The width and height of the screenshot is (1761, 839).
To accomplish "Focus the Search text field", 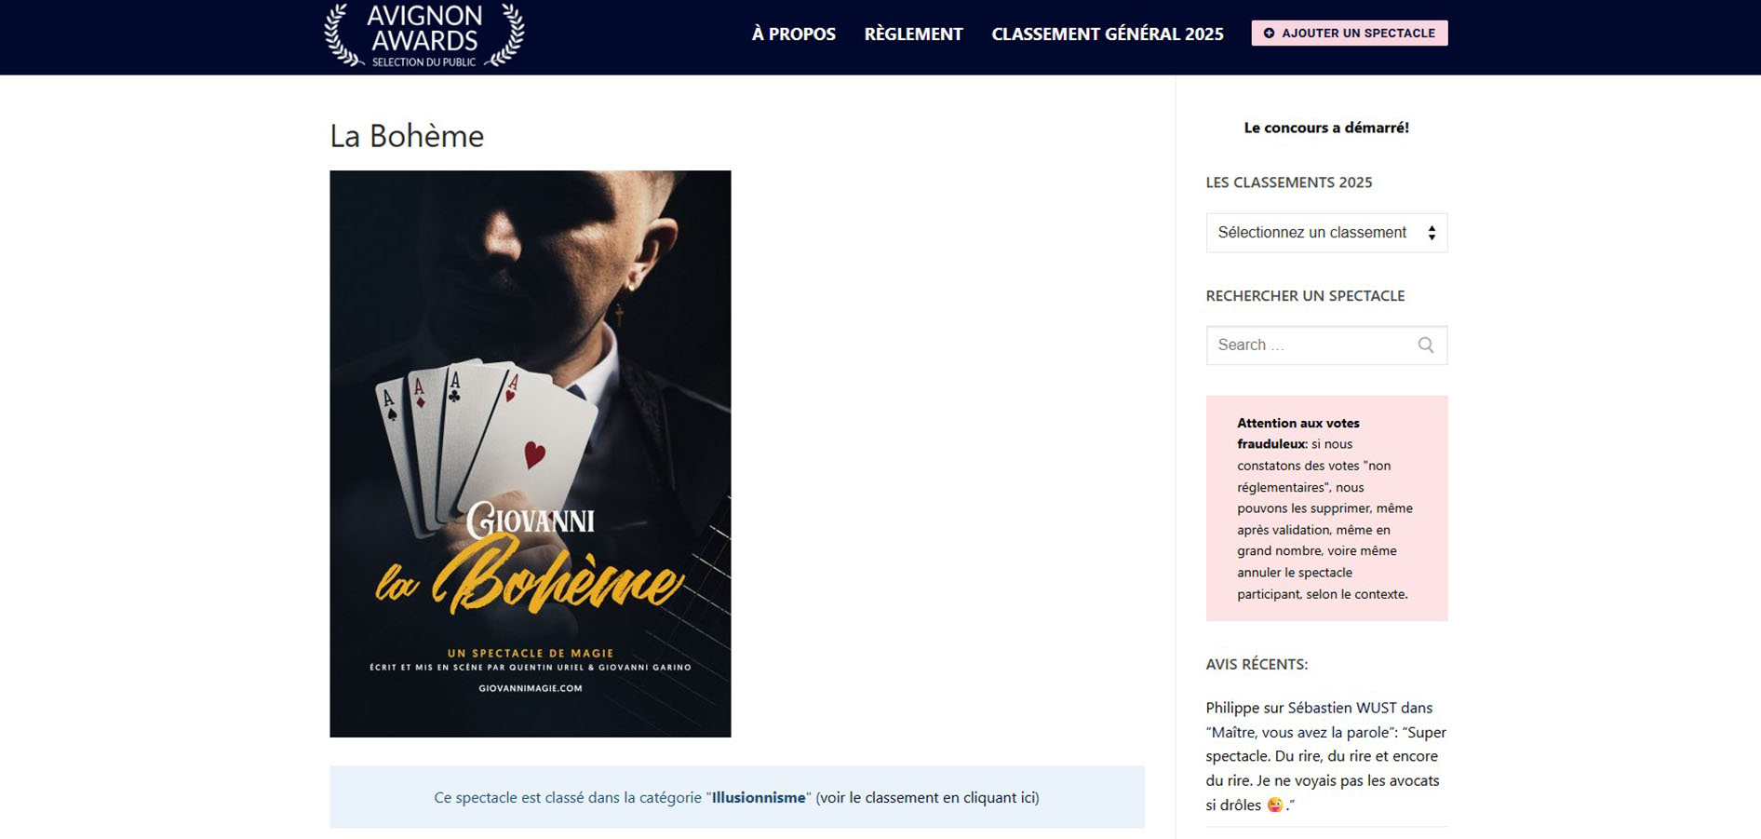I will [1311, 345].
